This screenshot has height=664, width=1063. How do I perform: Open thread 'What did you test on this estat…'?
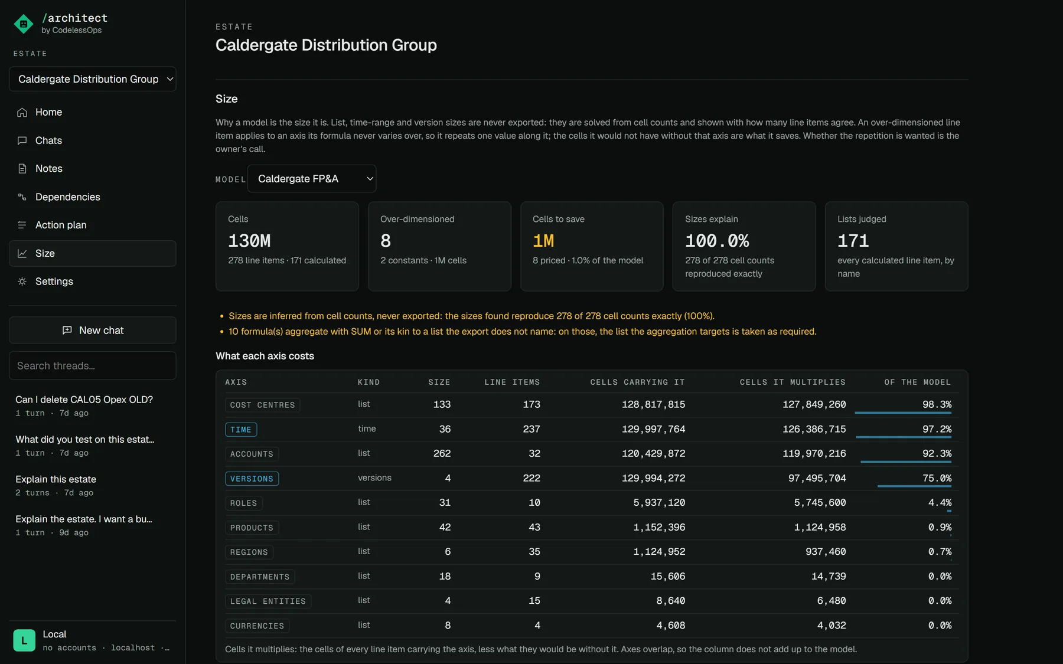93,446
